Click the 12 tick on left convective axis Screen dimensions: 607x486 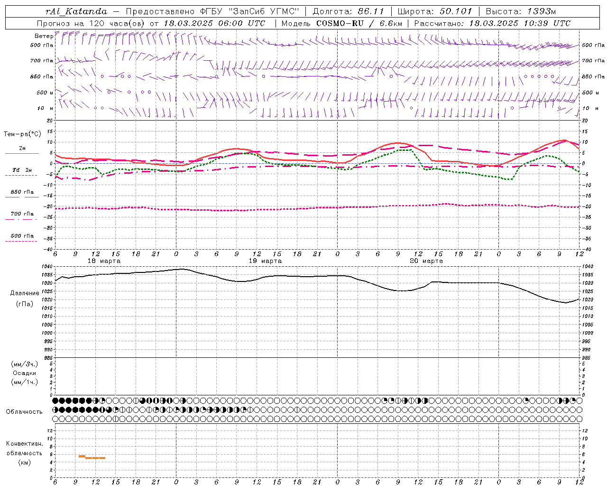point(49,430)
